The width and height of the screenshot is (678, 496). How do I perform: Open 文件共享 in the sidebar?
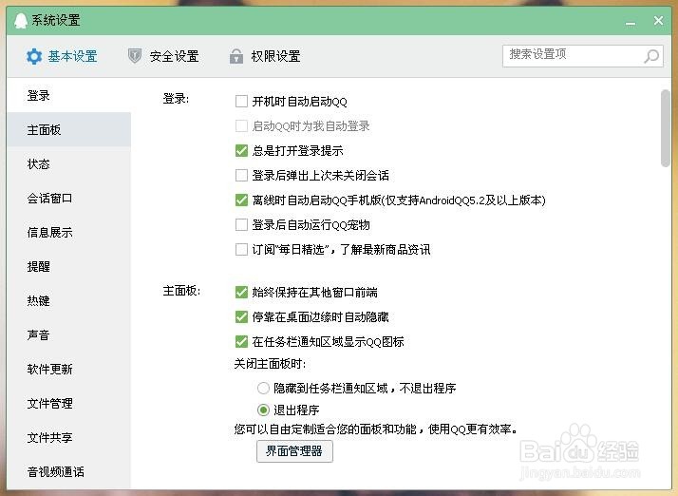pyautogui.click(x=68, y=437)
